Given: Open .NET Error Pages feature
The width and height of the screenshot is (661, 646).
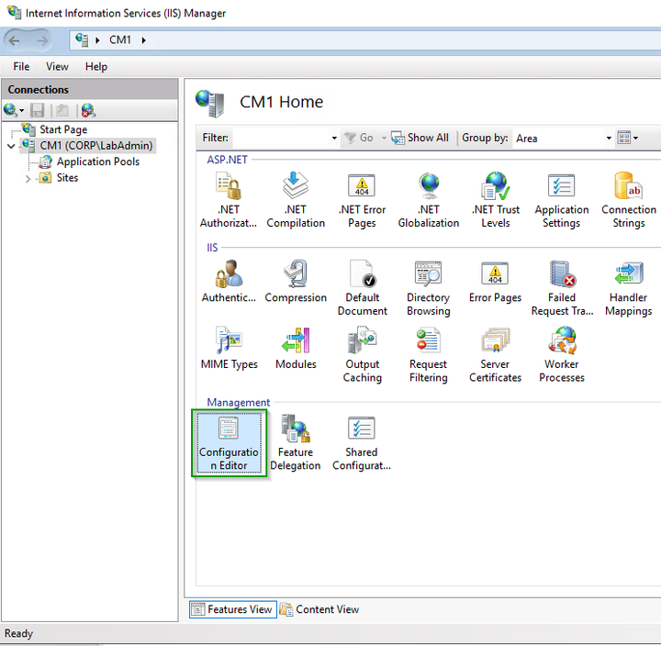Looking at the screenshot, I should tap(362, 200).
